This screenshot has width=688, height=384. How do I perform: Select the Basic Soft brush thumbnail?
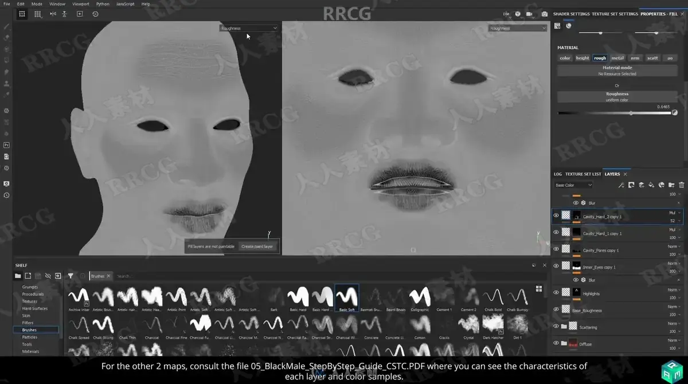click(x=347, y=298)
